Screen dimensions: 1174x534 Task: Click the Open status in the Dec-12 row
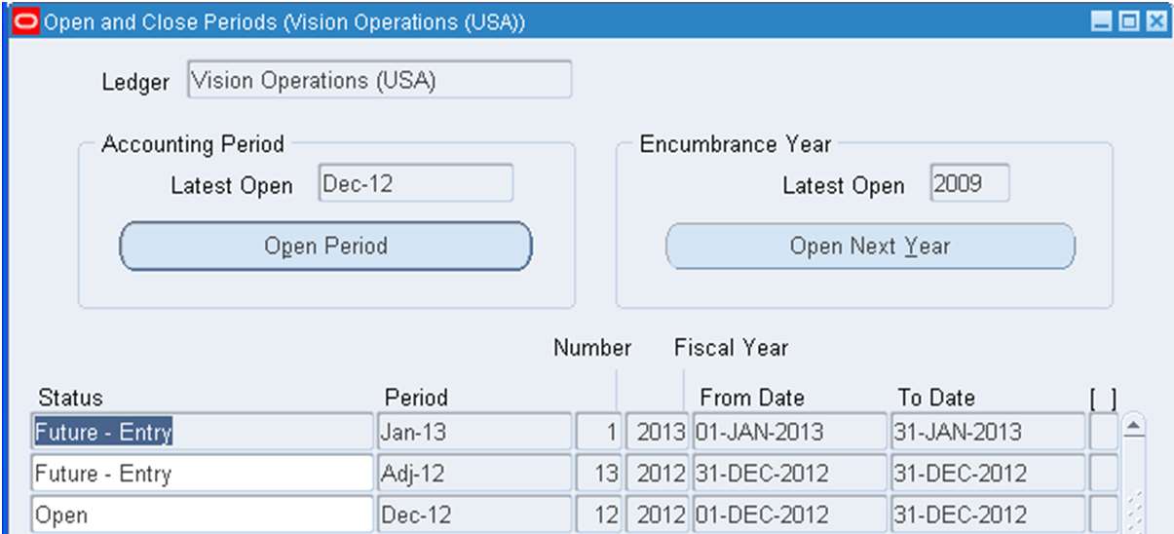[202, 515]
